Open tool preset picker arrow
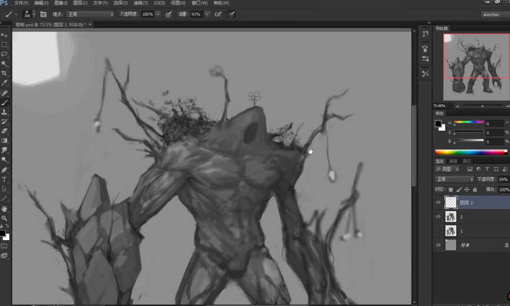The image size is (510, 306). coord(16,14)
